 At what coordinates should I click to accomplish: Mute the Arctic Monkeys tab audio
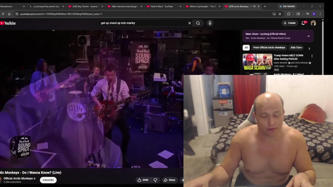point(254,6)
